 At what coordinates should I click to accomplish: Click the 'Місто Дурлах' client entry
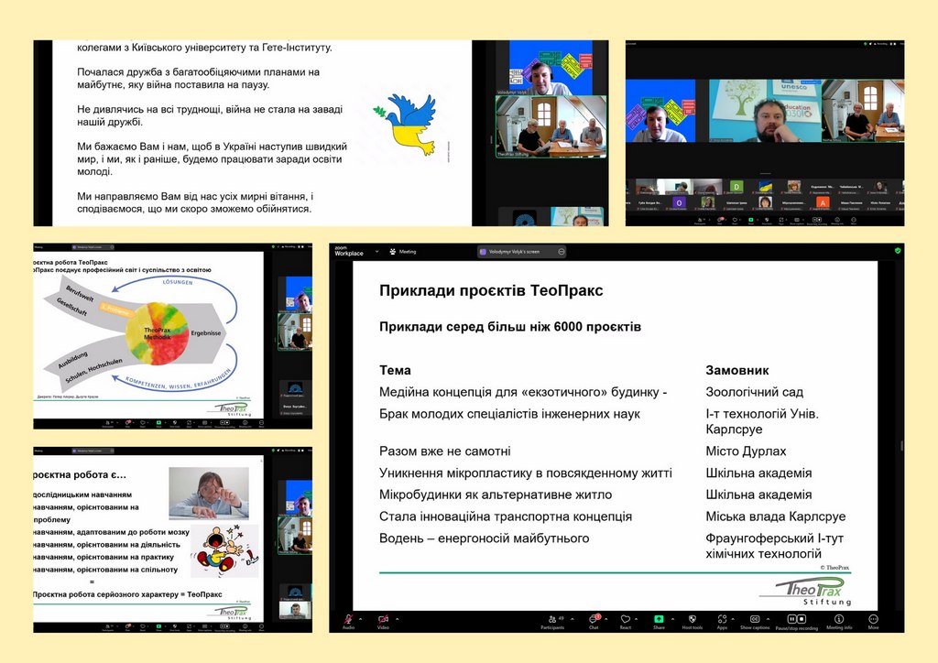coord(746,451)
